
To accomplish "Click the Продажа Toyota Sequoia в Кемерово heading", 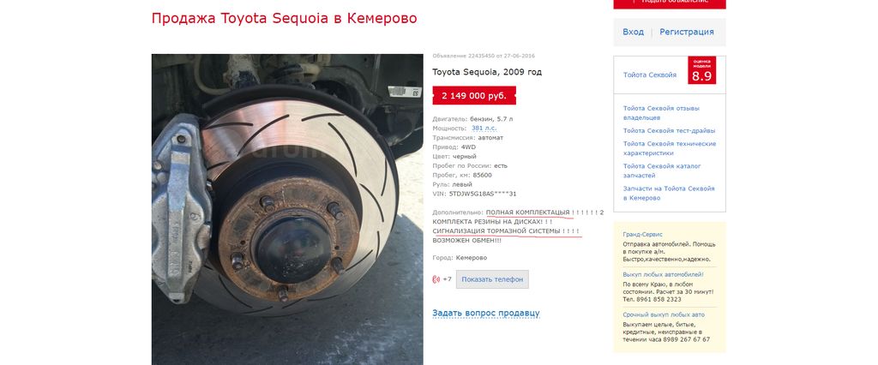I will coord(284,19).
